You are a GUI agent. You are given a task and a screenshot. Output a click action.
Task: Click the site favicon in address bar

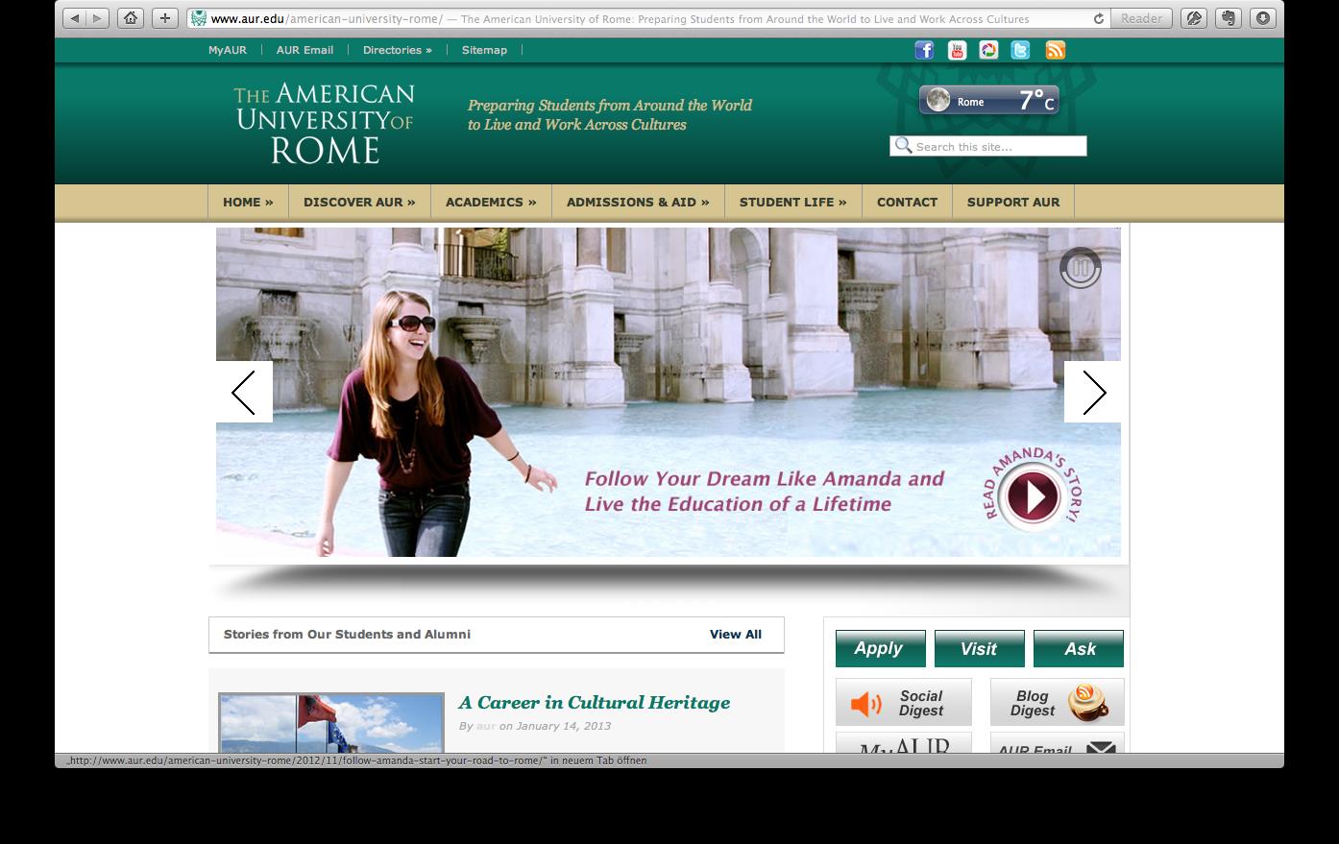[x=199, y=18]
